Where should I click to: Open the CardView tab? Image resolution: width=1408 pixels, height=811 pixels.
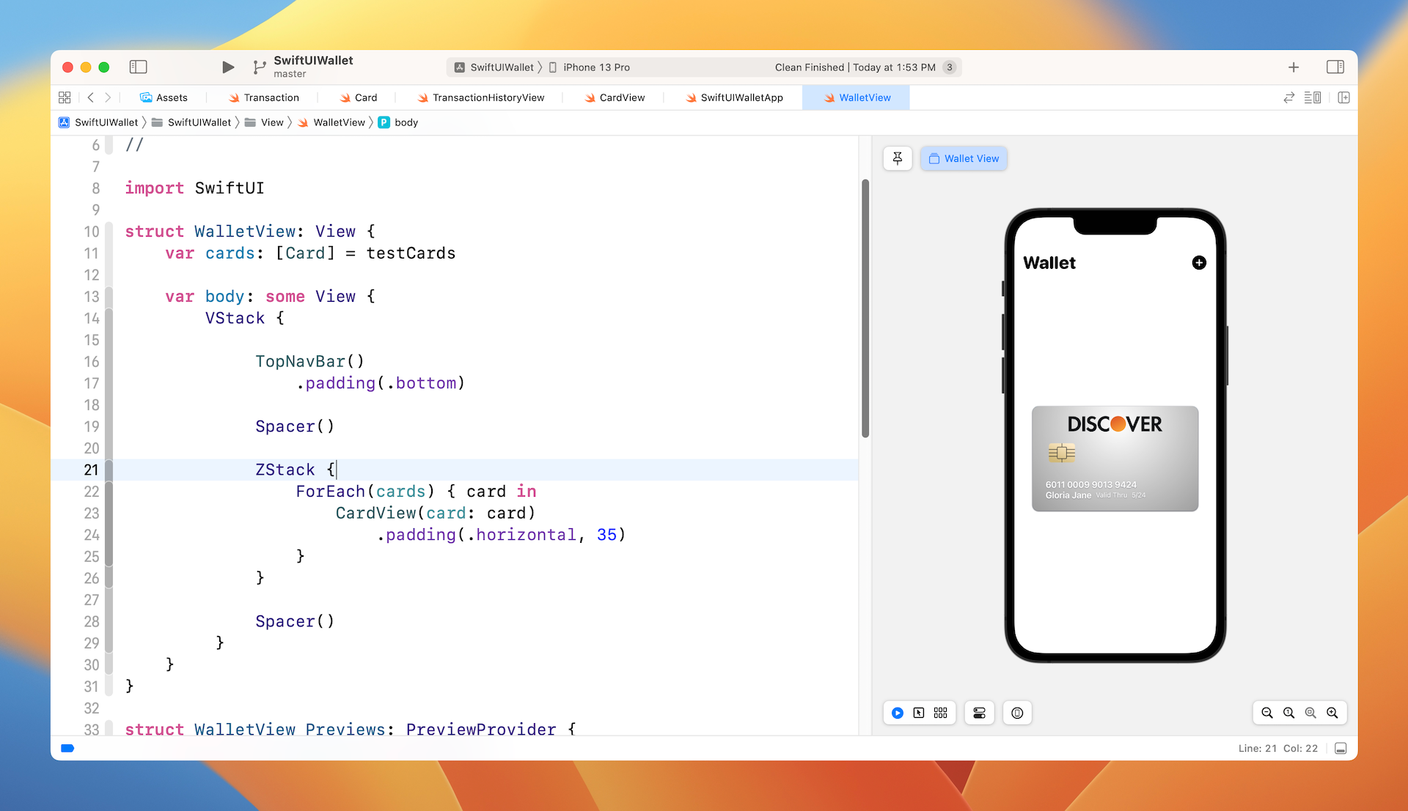coord(622,97)
